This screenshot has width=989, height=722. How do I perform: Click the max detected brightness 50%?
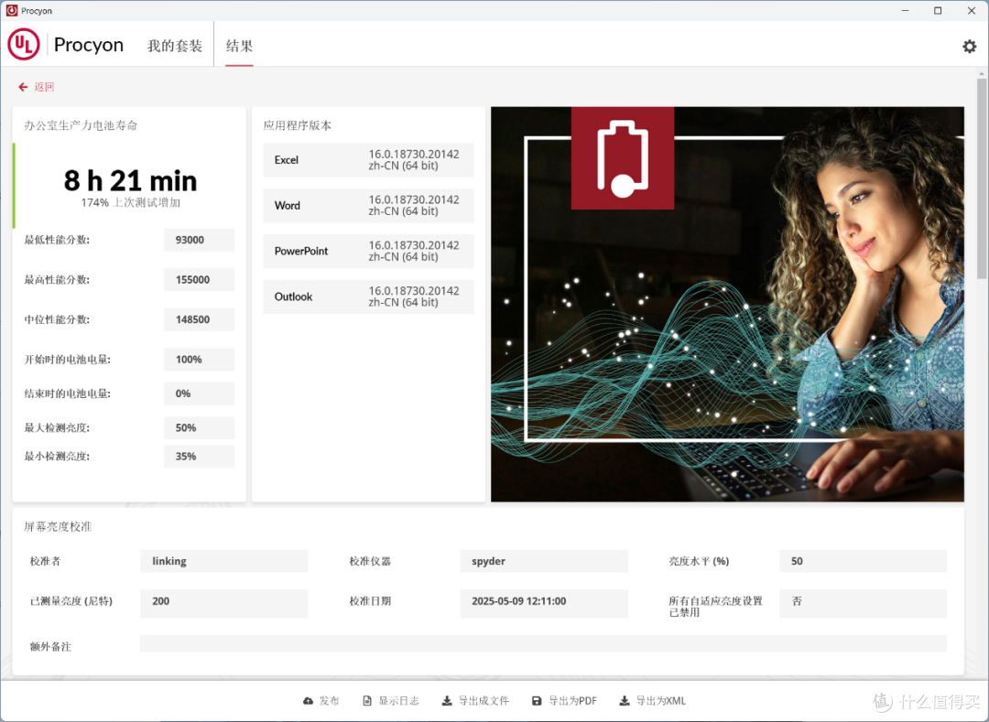point(200,427)
